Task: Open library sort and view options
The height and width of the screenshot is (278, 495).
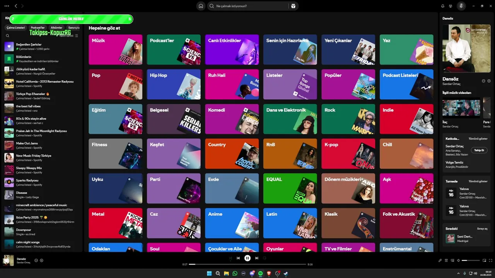Action: pos(76,36)
